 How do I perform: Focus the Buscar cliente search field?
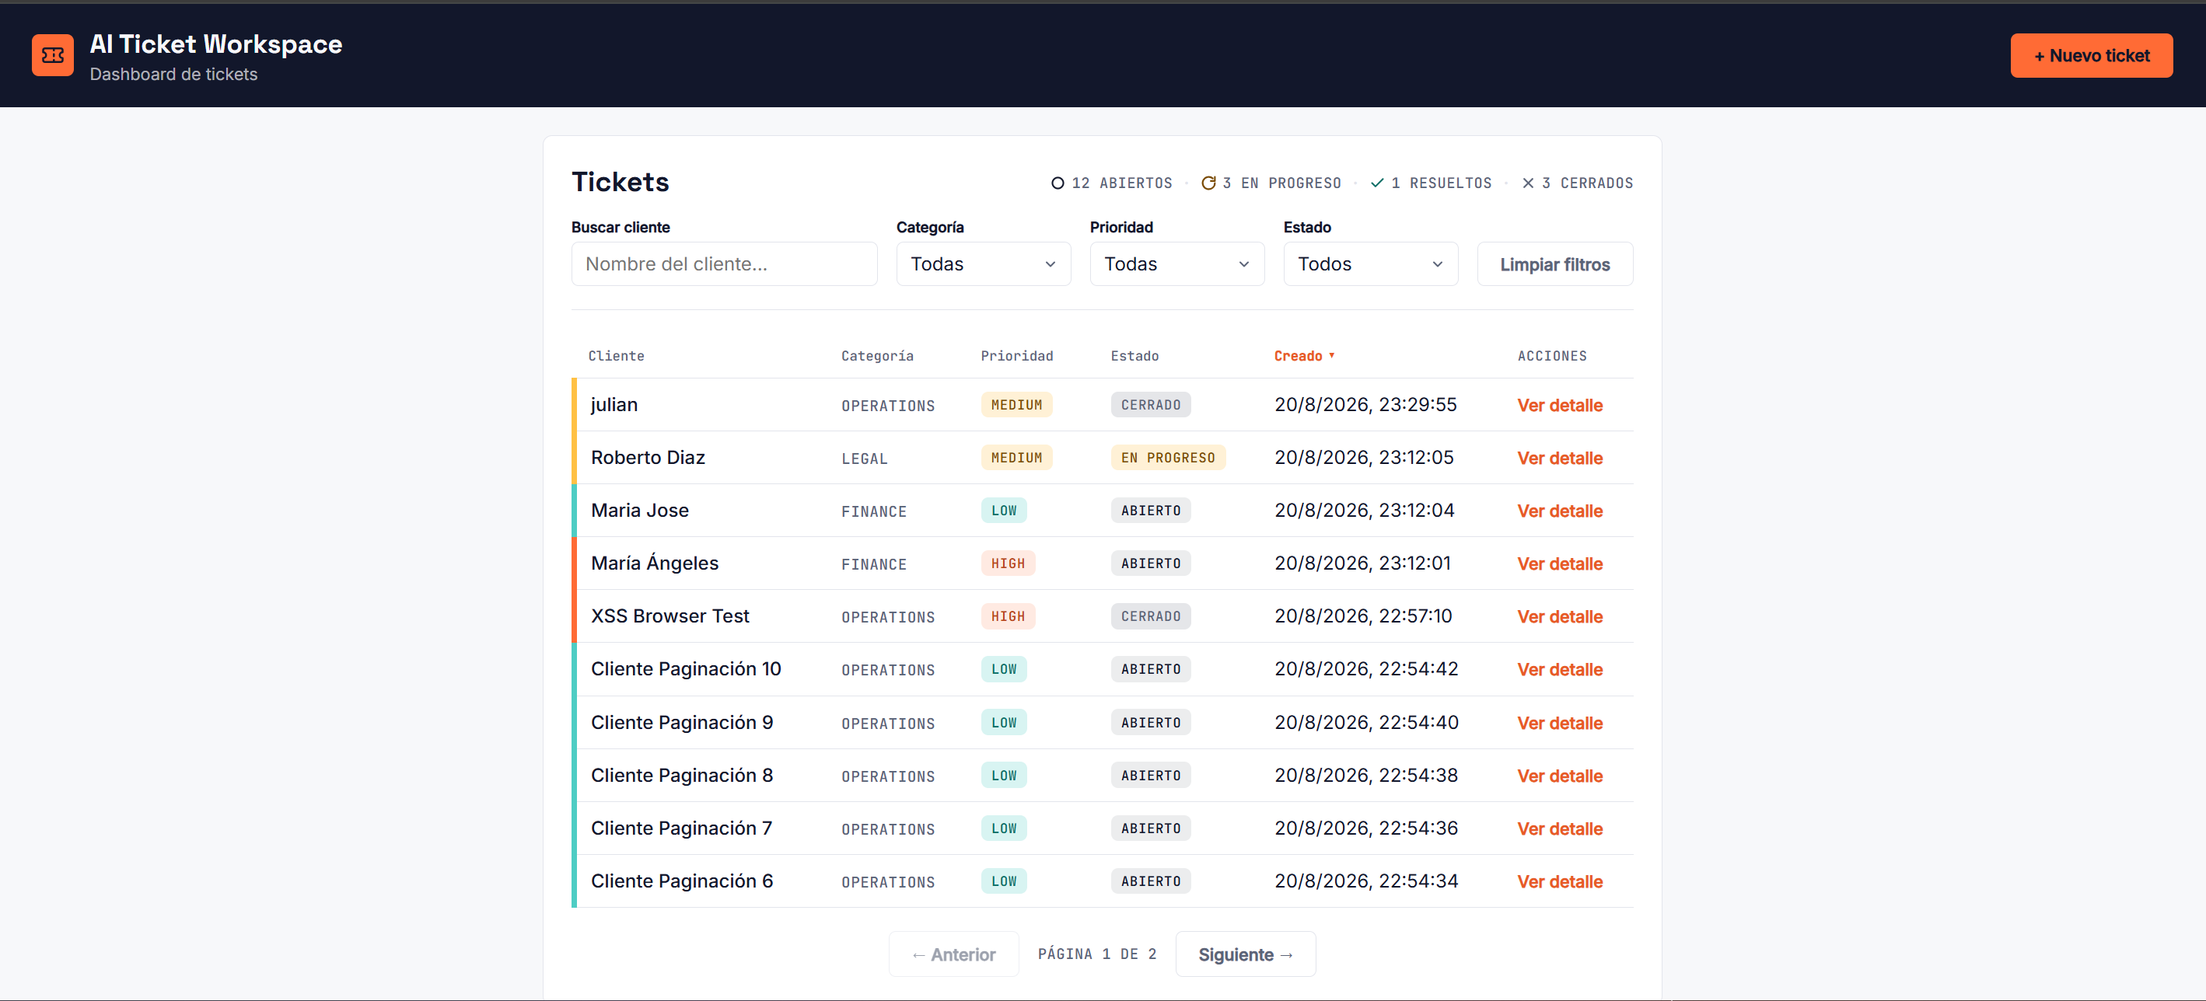(724, 263)
